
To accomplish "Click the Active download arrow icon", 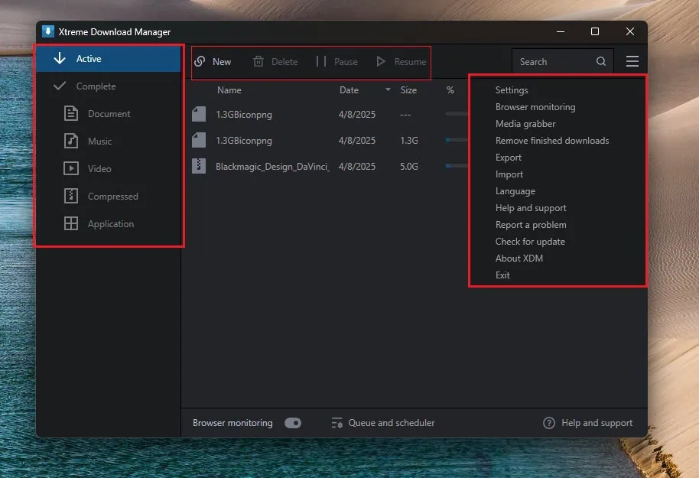I will (x=60, y=58).
